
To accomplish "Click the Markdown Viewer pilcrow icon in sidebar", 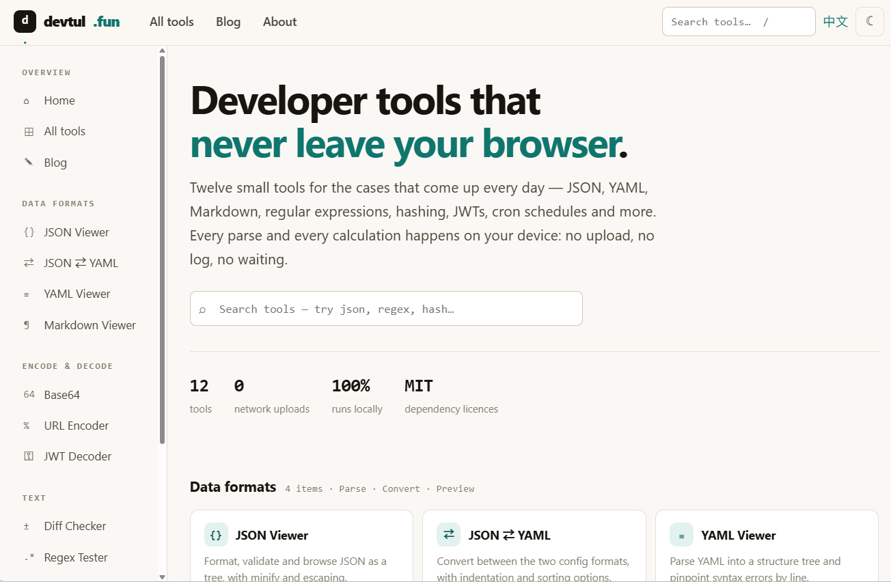I will [x=27, y=325].
